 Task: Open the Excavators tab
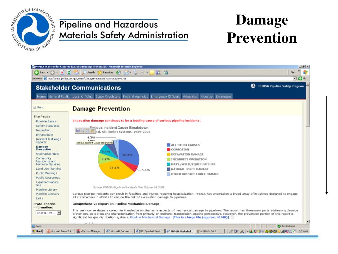[223, 96]
